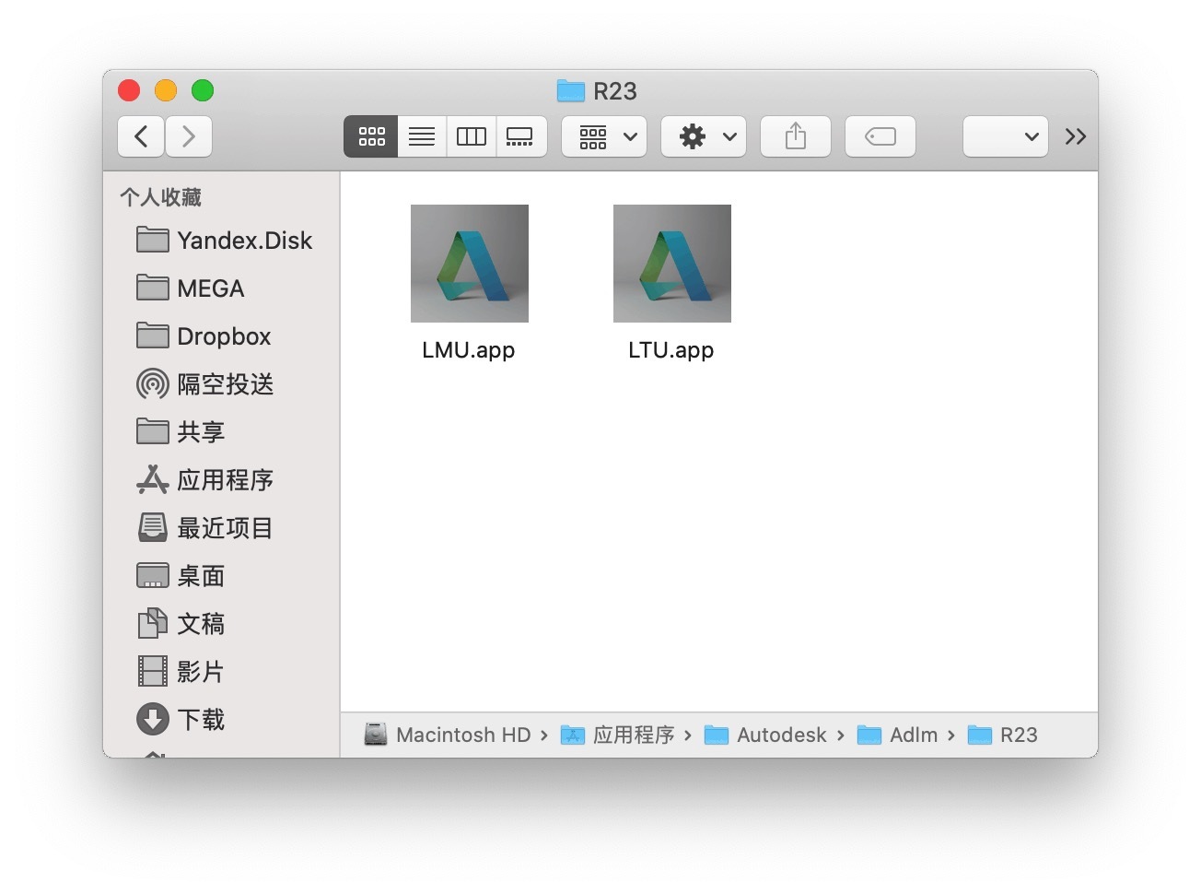This screenshot has width=1201, height=894.
Task: Open the empty dropdown in the toolbar
Action: point(1005,136)
